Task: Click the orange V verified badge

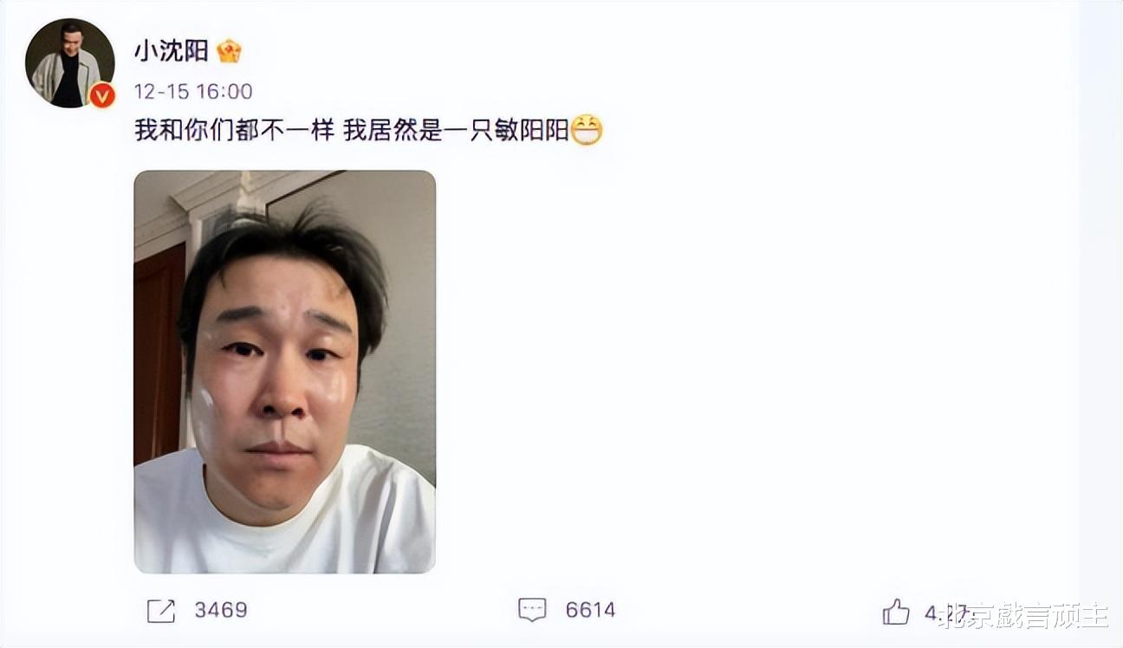Action: coord(102,95)
